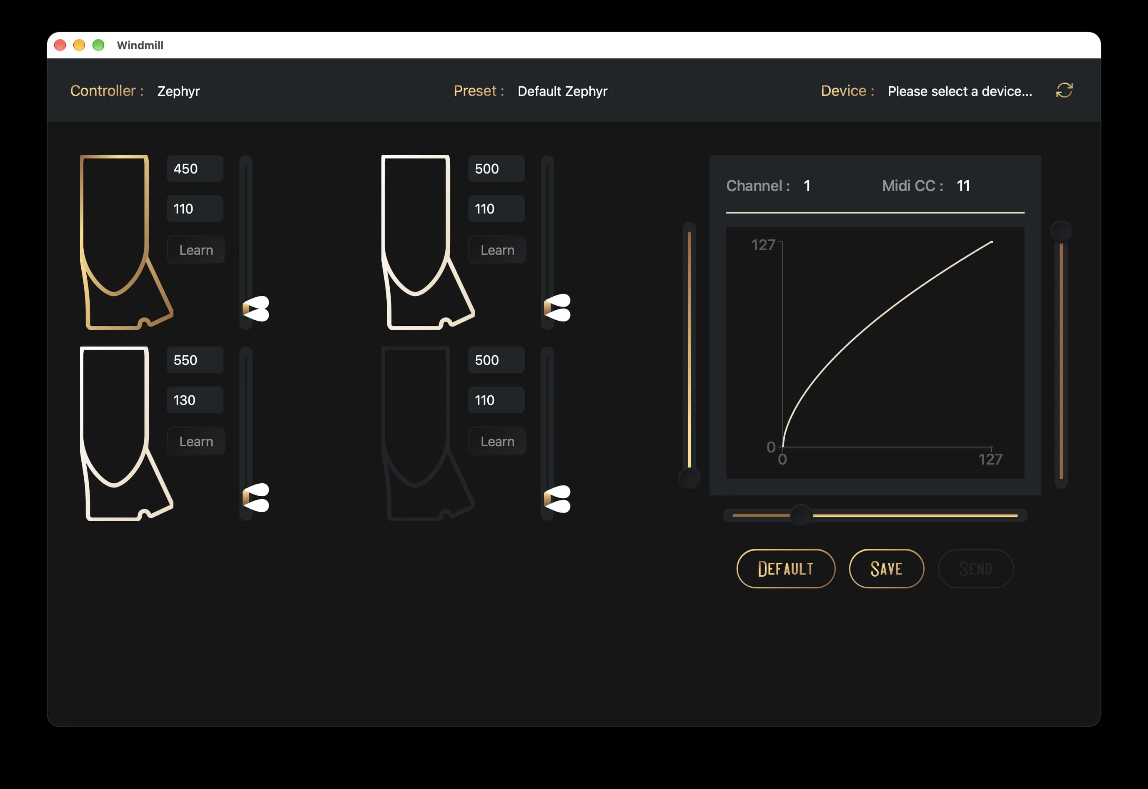Screen dimensions: 1148x789
Task: Click the Windmill window title
Action: 140,45
